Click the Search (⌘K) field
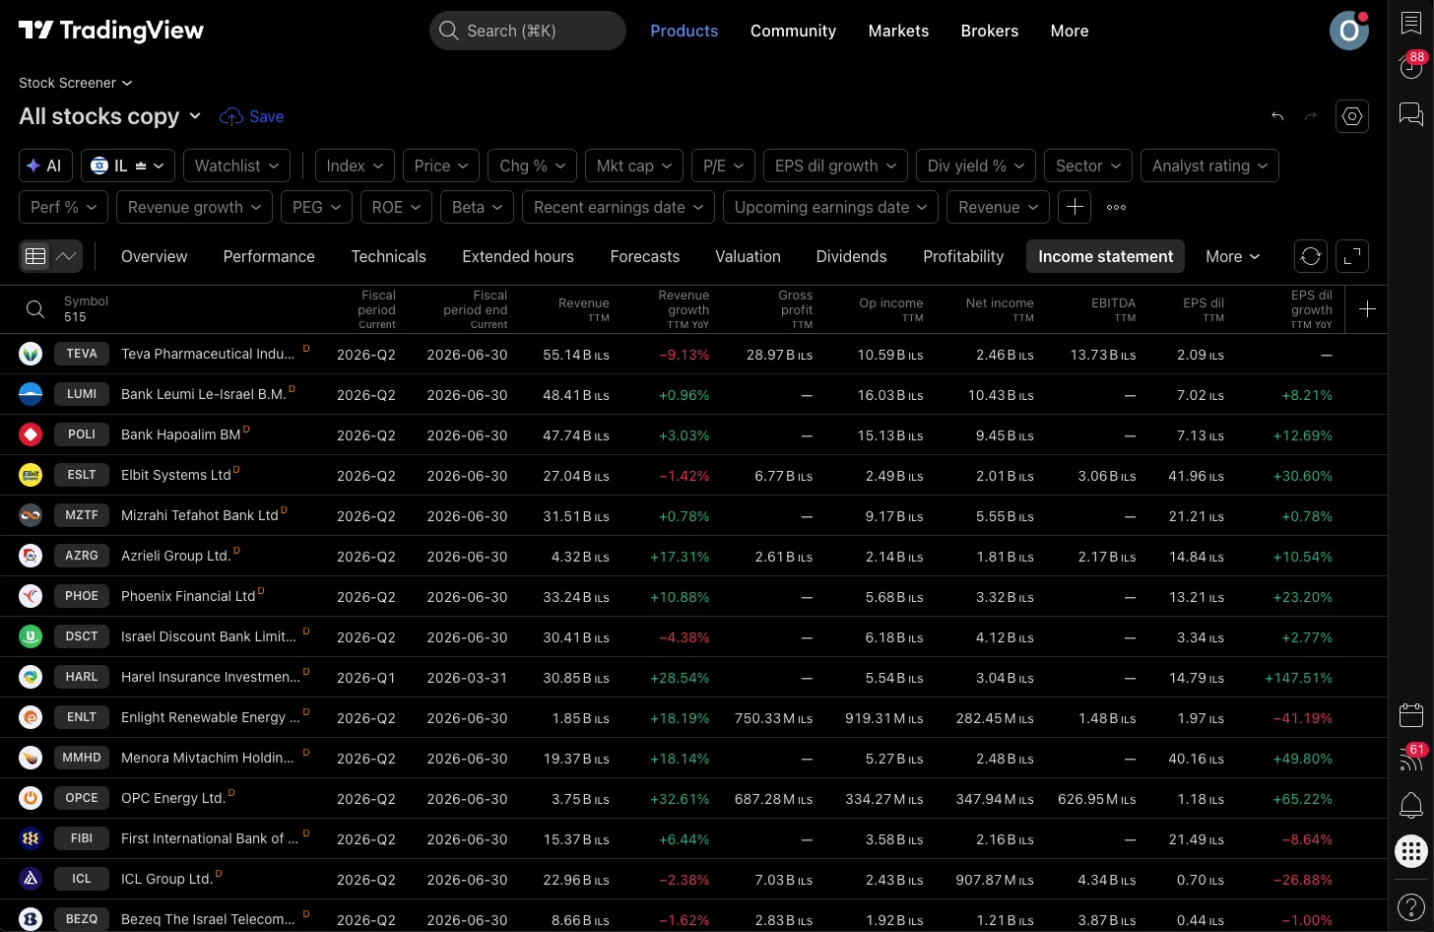The image size is (1434, 932). click(x=528, y=31)
